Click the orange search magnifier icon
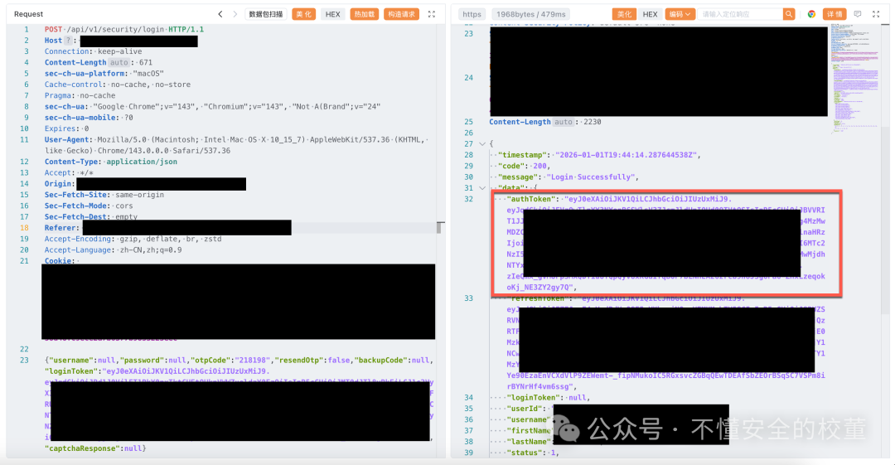 [789, 14]
